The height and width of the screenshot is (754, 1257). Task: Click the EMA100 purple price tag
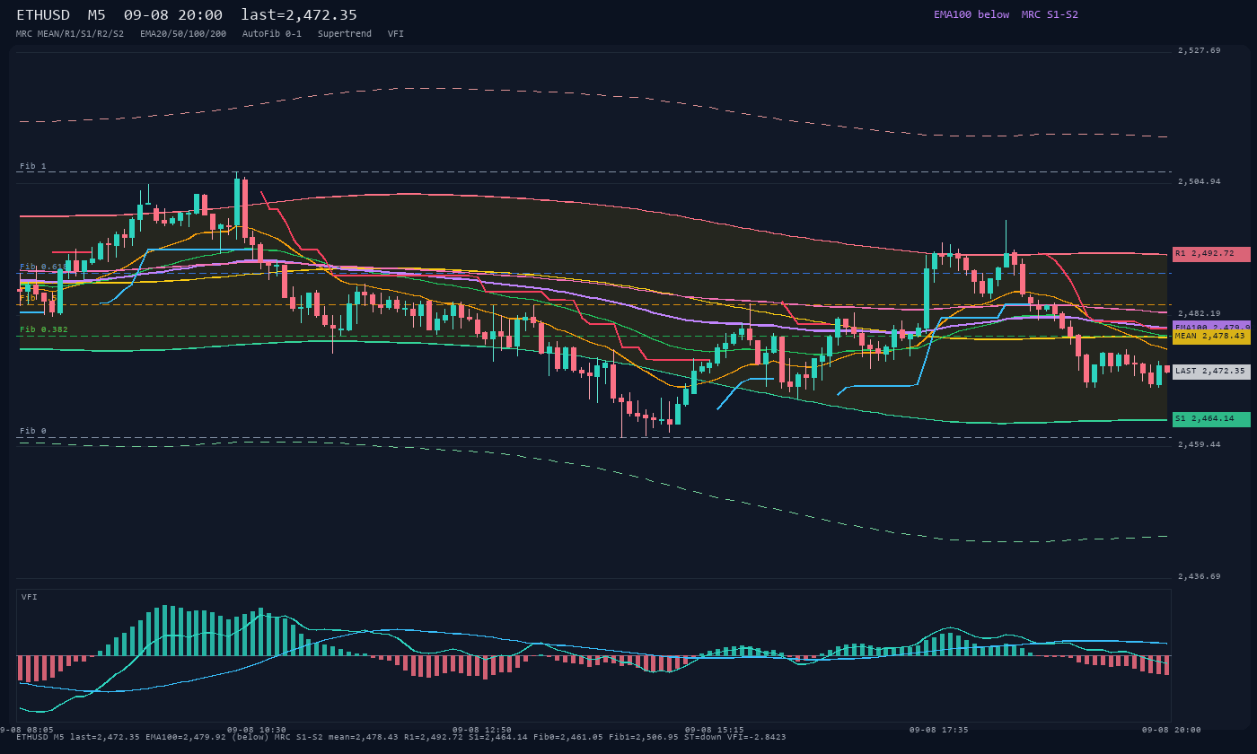tap(1211, 327)
